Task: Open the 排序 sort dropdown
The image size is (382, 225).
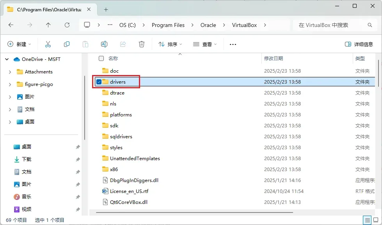Action: 170,45
